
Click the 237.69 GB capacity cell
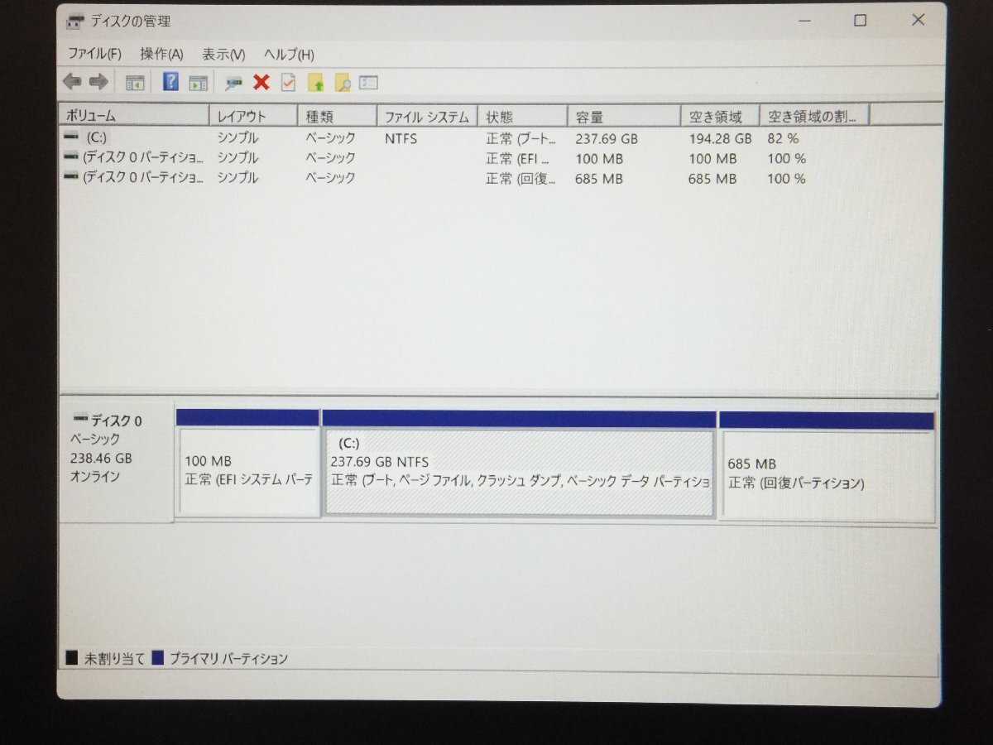click(607, 139)
